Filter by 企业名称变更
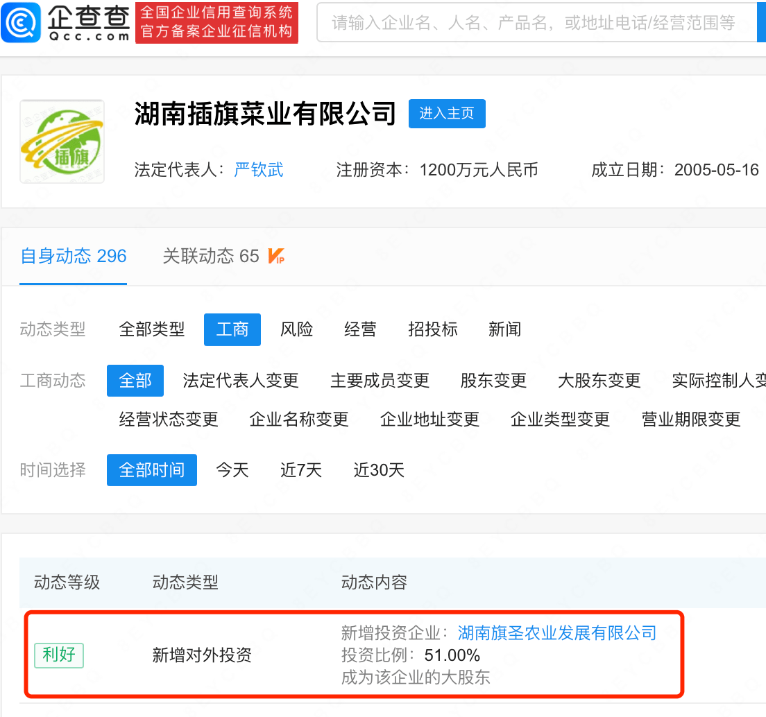The width and height of the screenshot is (766, 717). (299, 420)
